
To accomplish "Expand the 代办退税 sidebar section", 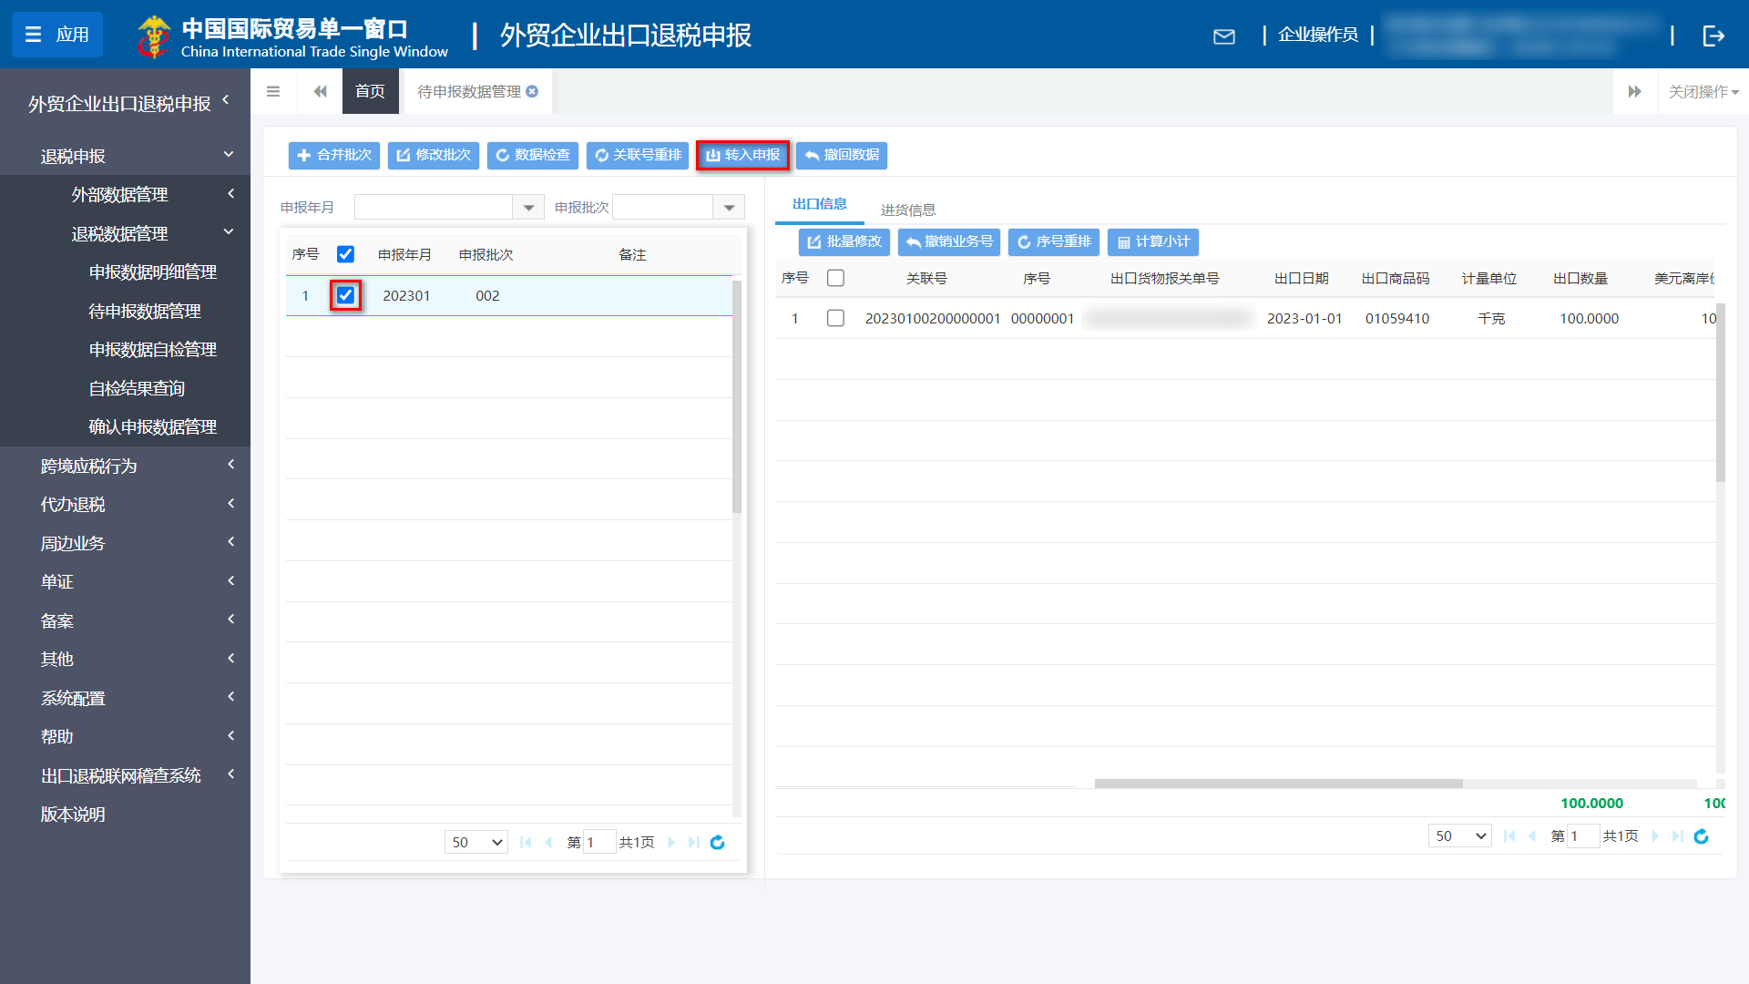I will [125, 504].
